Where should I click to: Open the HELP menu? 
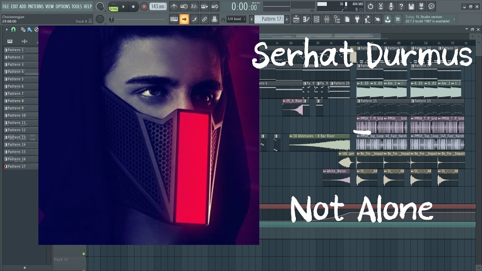[88, 6]
